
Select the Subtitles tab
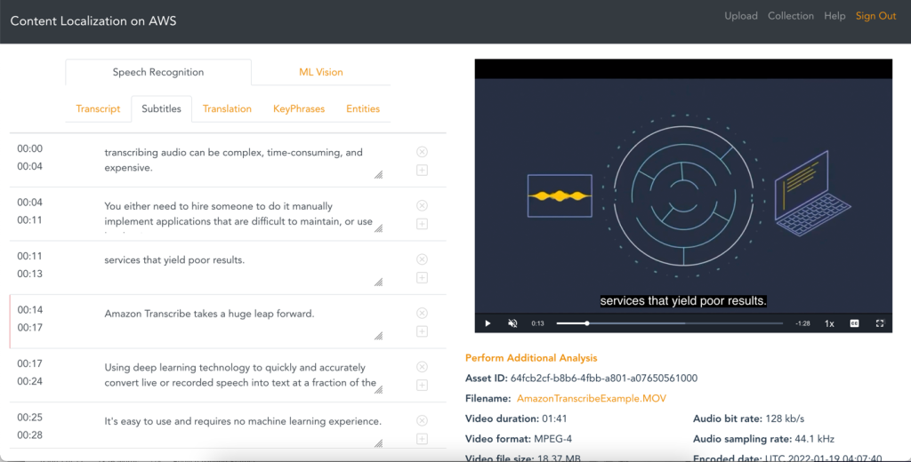coord(162,108)
